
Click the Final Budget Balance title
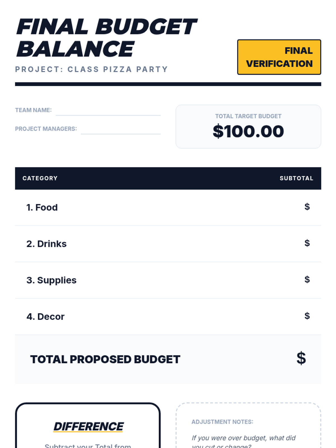(106, 38)
